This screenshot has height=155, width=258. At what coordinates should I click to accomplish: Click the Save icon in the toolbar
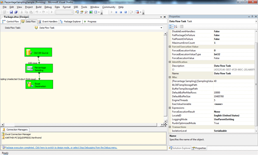click(11, 12)
